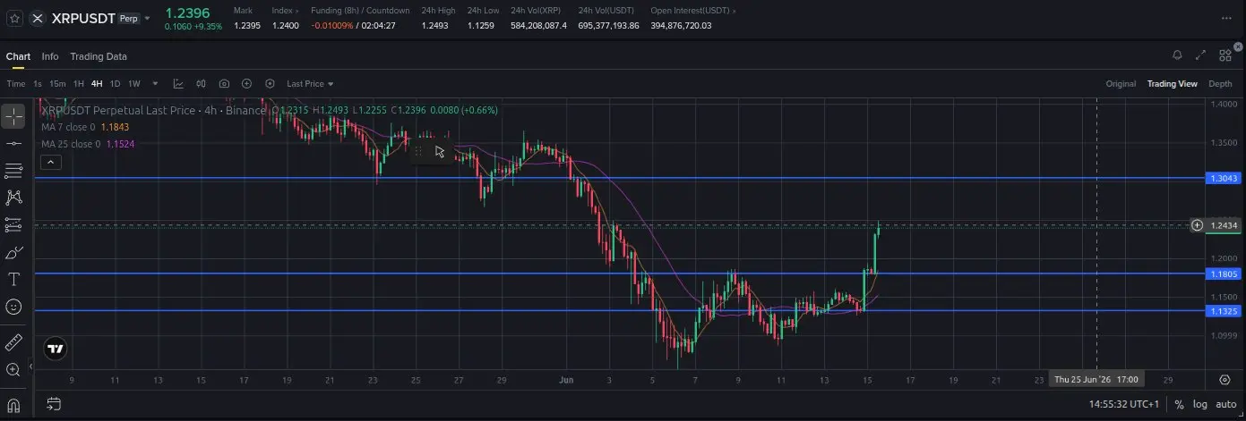Select the 1D time interval
1246x421 pixels.
115,84
